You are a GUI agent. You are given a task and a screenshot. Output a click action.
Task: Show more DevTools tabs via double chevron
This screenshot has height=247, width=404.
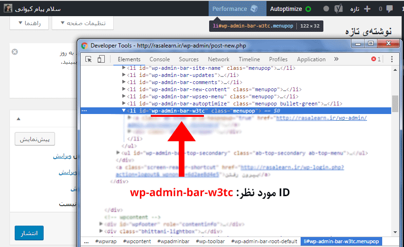pos(336,59)
